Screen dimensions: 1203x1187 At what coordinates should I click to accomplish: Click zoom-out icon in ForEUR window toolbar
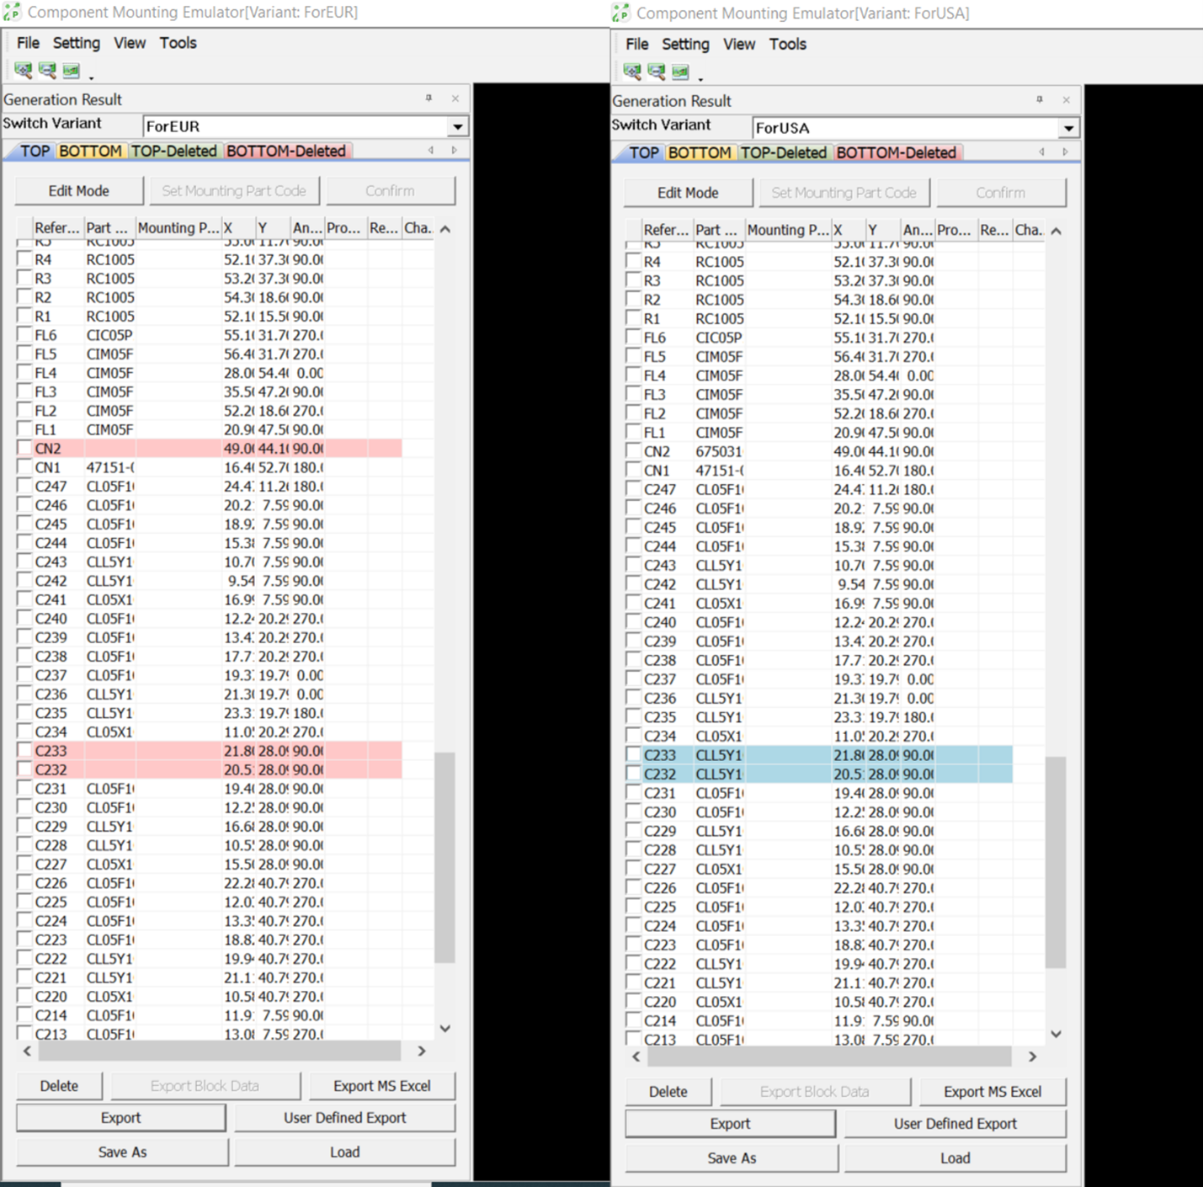(x=47, y=71)
